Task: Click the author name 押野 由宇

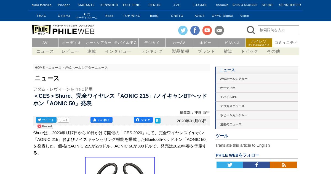Action: tap(202, 112)
